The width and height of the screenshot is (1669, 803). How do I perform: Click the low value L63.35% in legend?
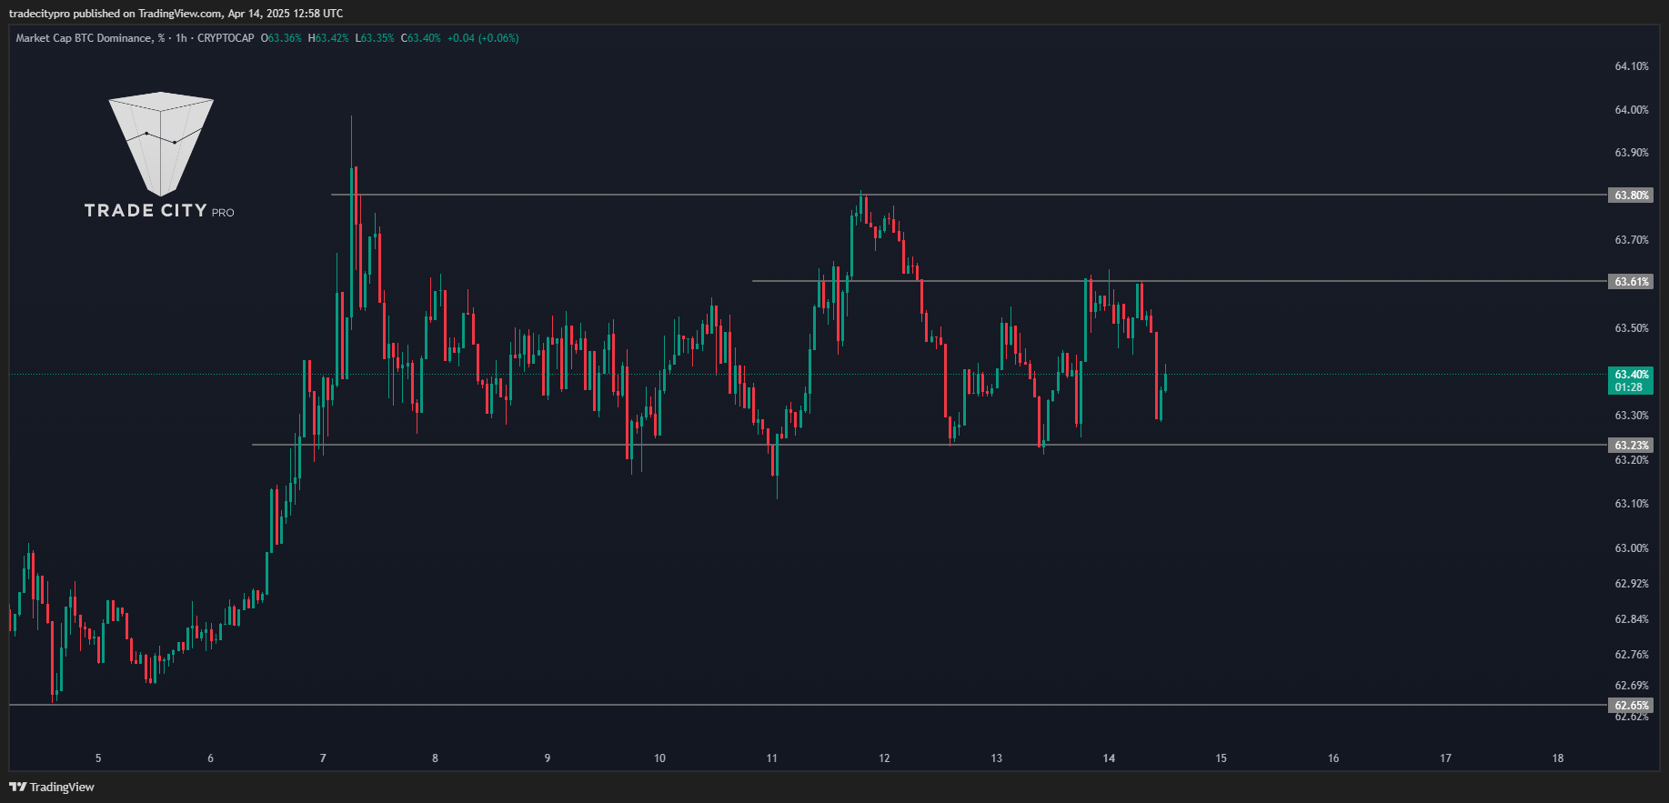tap(375, 38)
